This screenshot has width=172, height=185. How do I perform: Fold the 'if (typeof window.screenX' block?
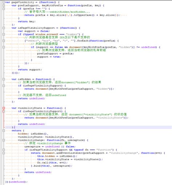pyautogui.click(x=4, y=34)
